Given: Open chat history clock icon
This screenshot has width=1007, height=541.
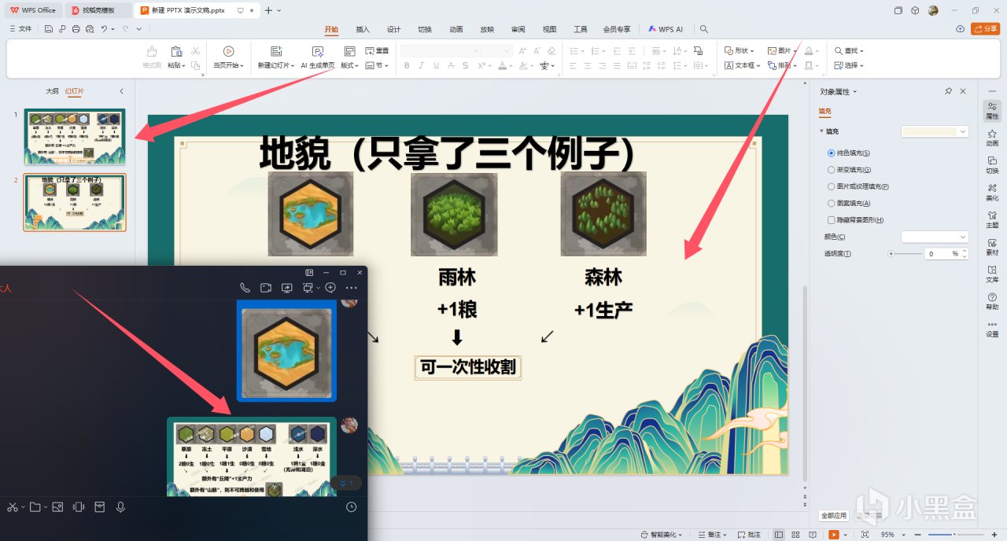Looking at the screenshot, I should [x=352, y=507].
